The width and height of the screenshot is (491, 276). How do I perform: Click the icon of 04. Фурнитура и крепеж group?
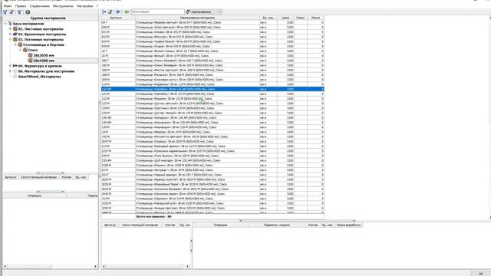pyautogui.click(x=15, y=66)
